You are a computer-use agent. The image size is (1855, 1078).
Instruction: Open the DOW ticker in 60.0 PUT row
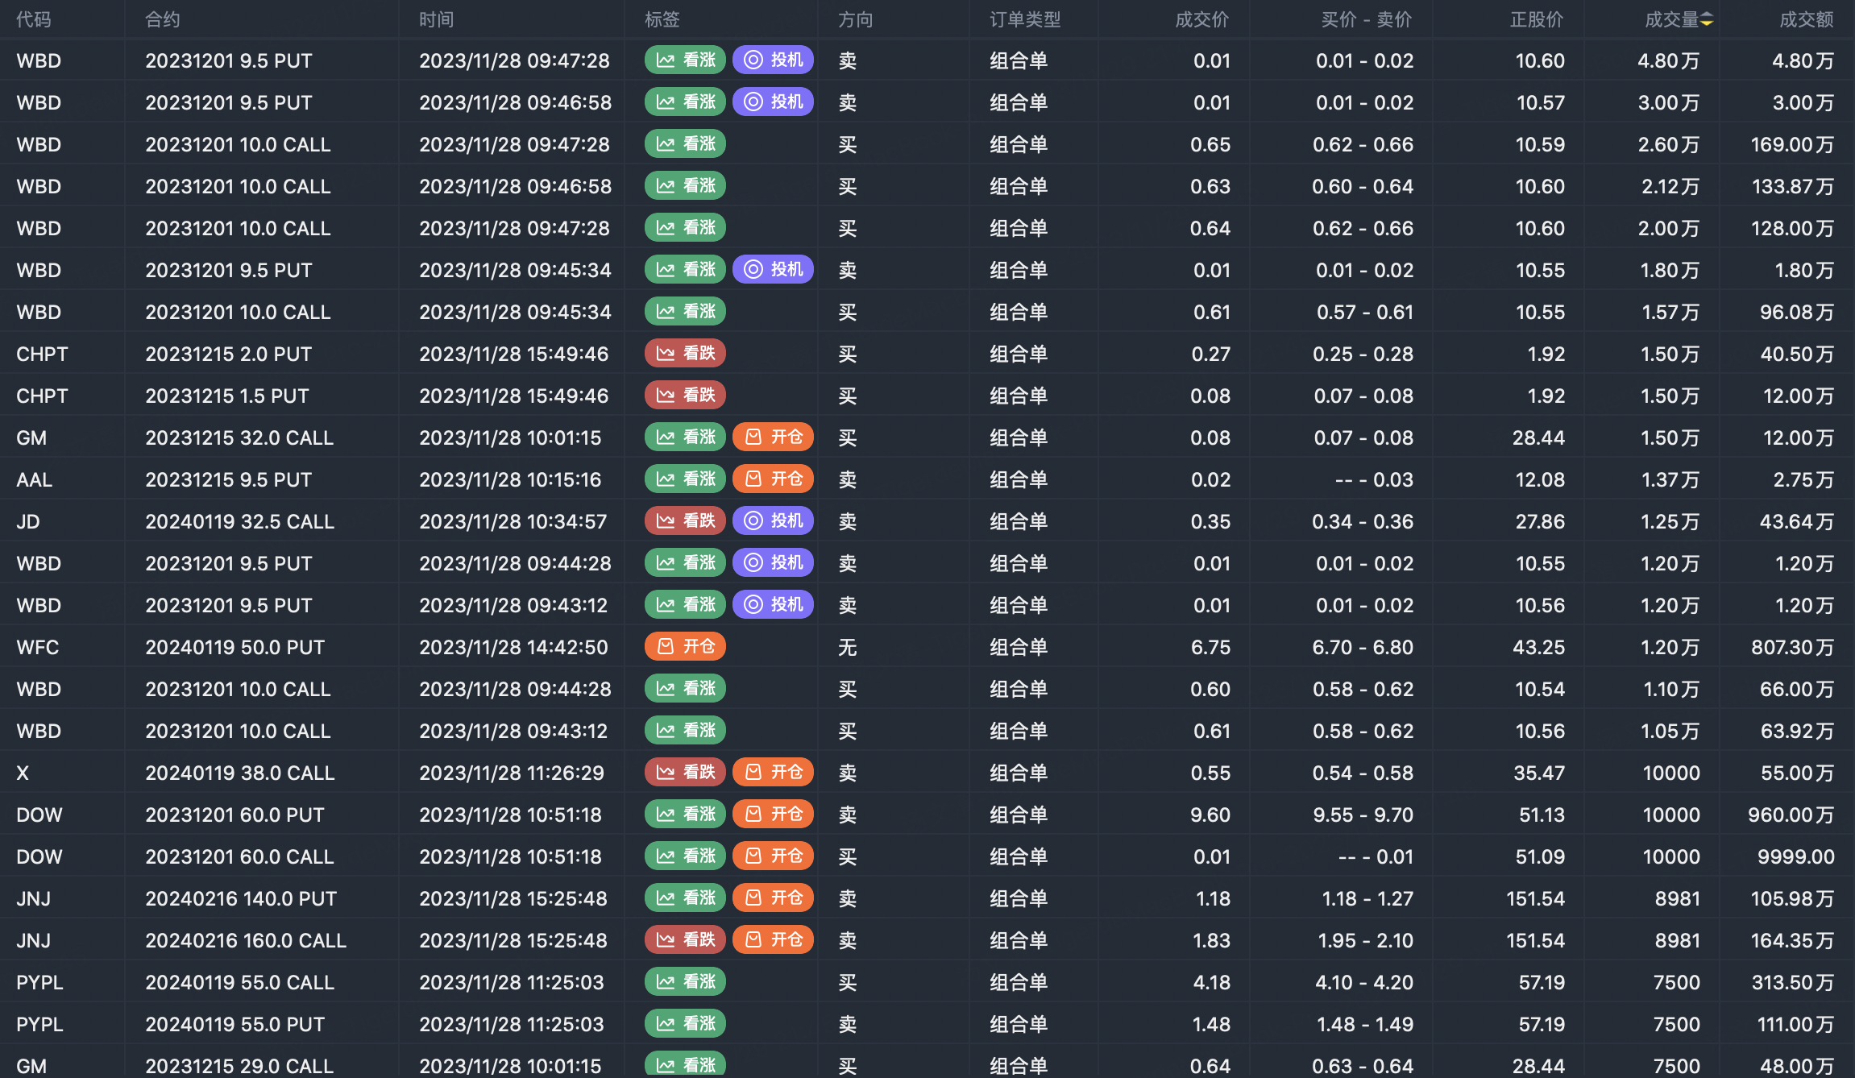click(39, 815)
